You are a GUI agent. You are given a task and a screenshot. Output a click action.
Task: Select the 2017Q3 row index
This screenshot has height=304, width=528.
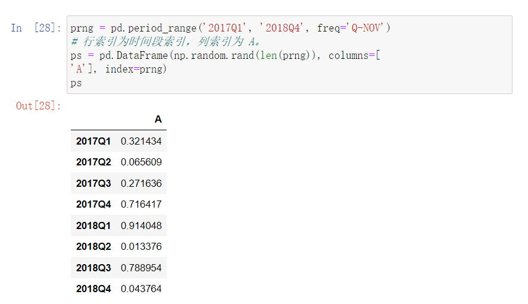click(93, 183)
